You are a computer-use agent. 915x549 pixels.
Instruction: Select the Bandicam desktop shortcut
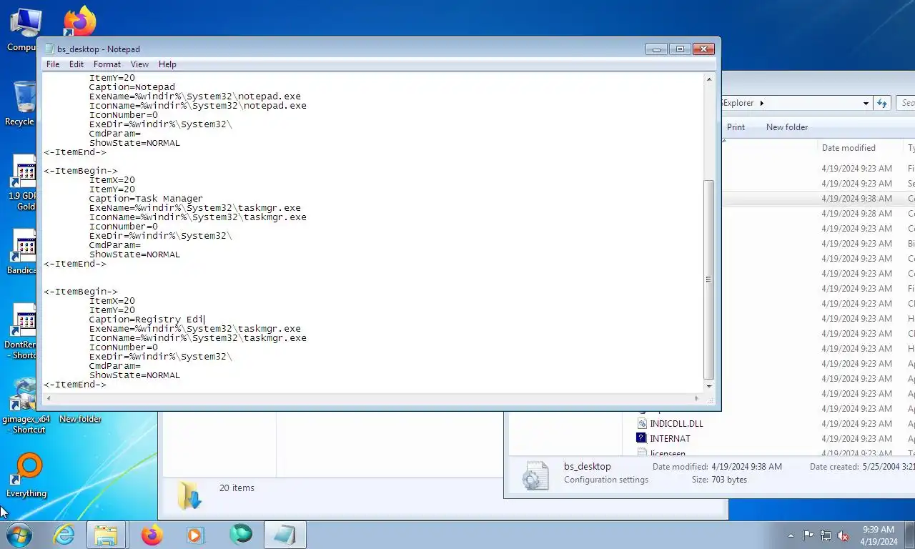coord(24,252)
